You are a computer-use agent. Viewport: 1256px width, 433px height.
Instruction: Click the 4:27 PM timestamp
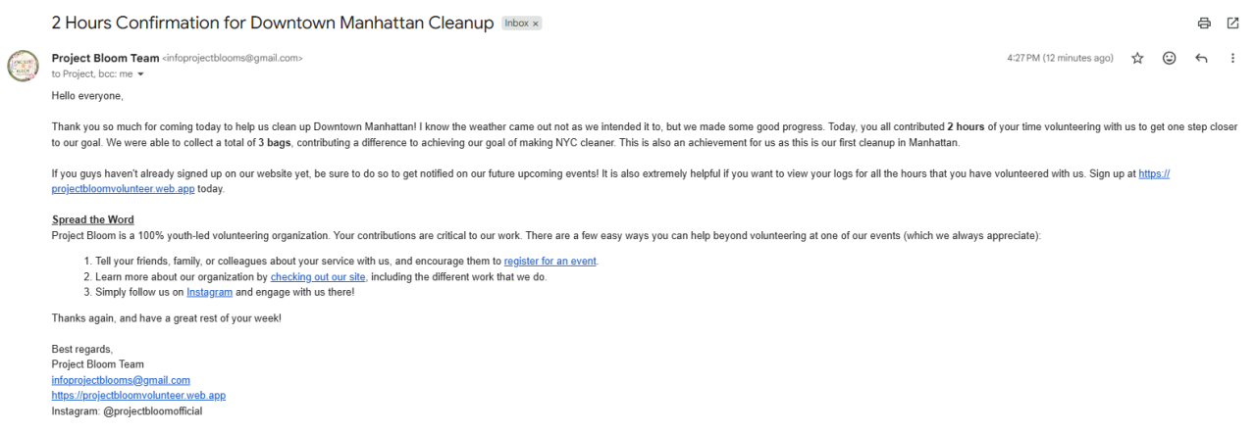(1060, 58)
